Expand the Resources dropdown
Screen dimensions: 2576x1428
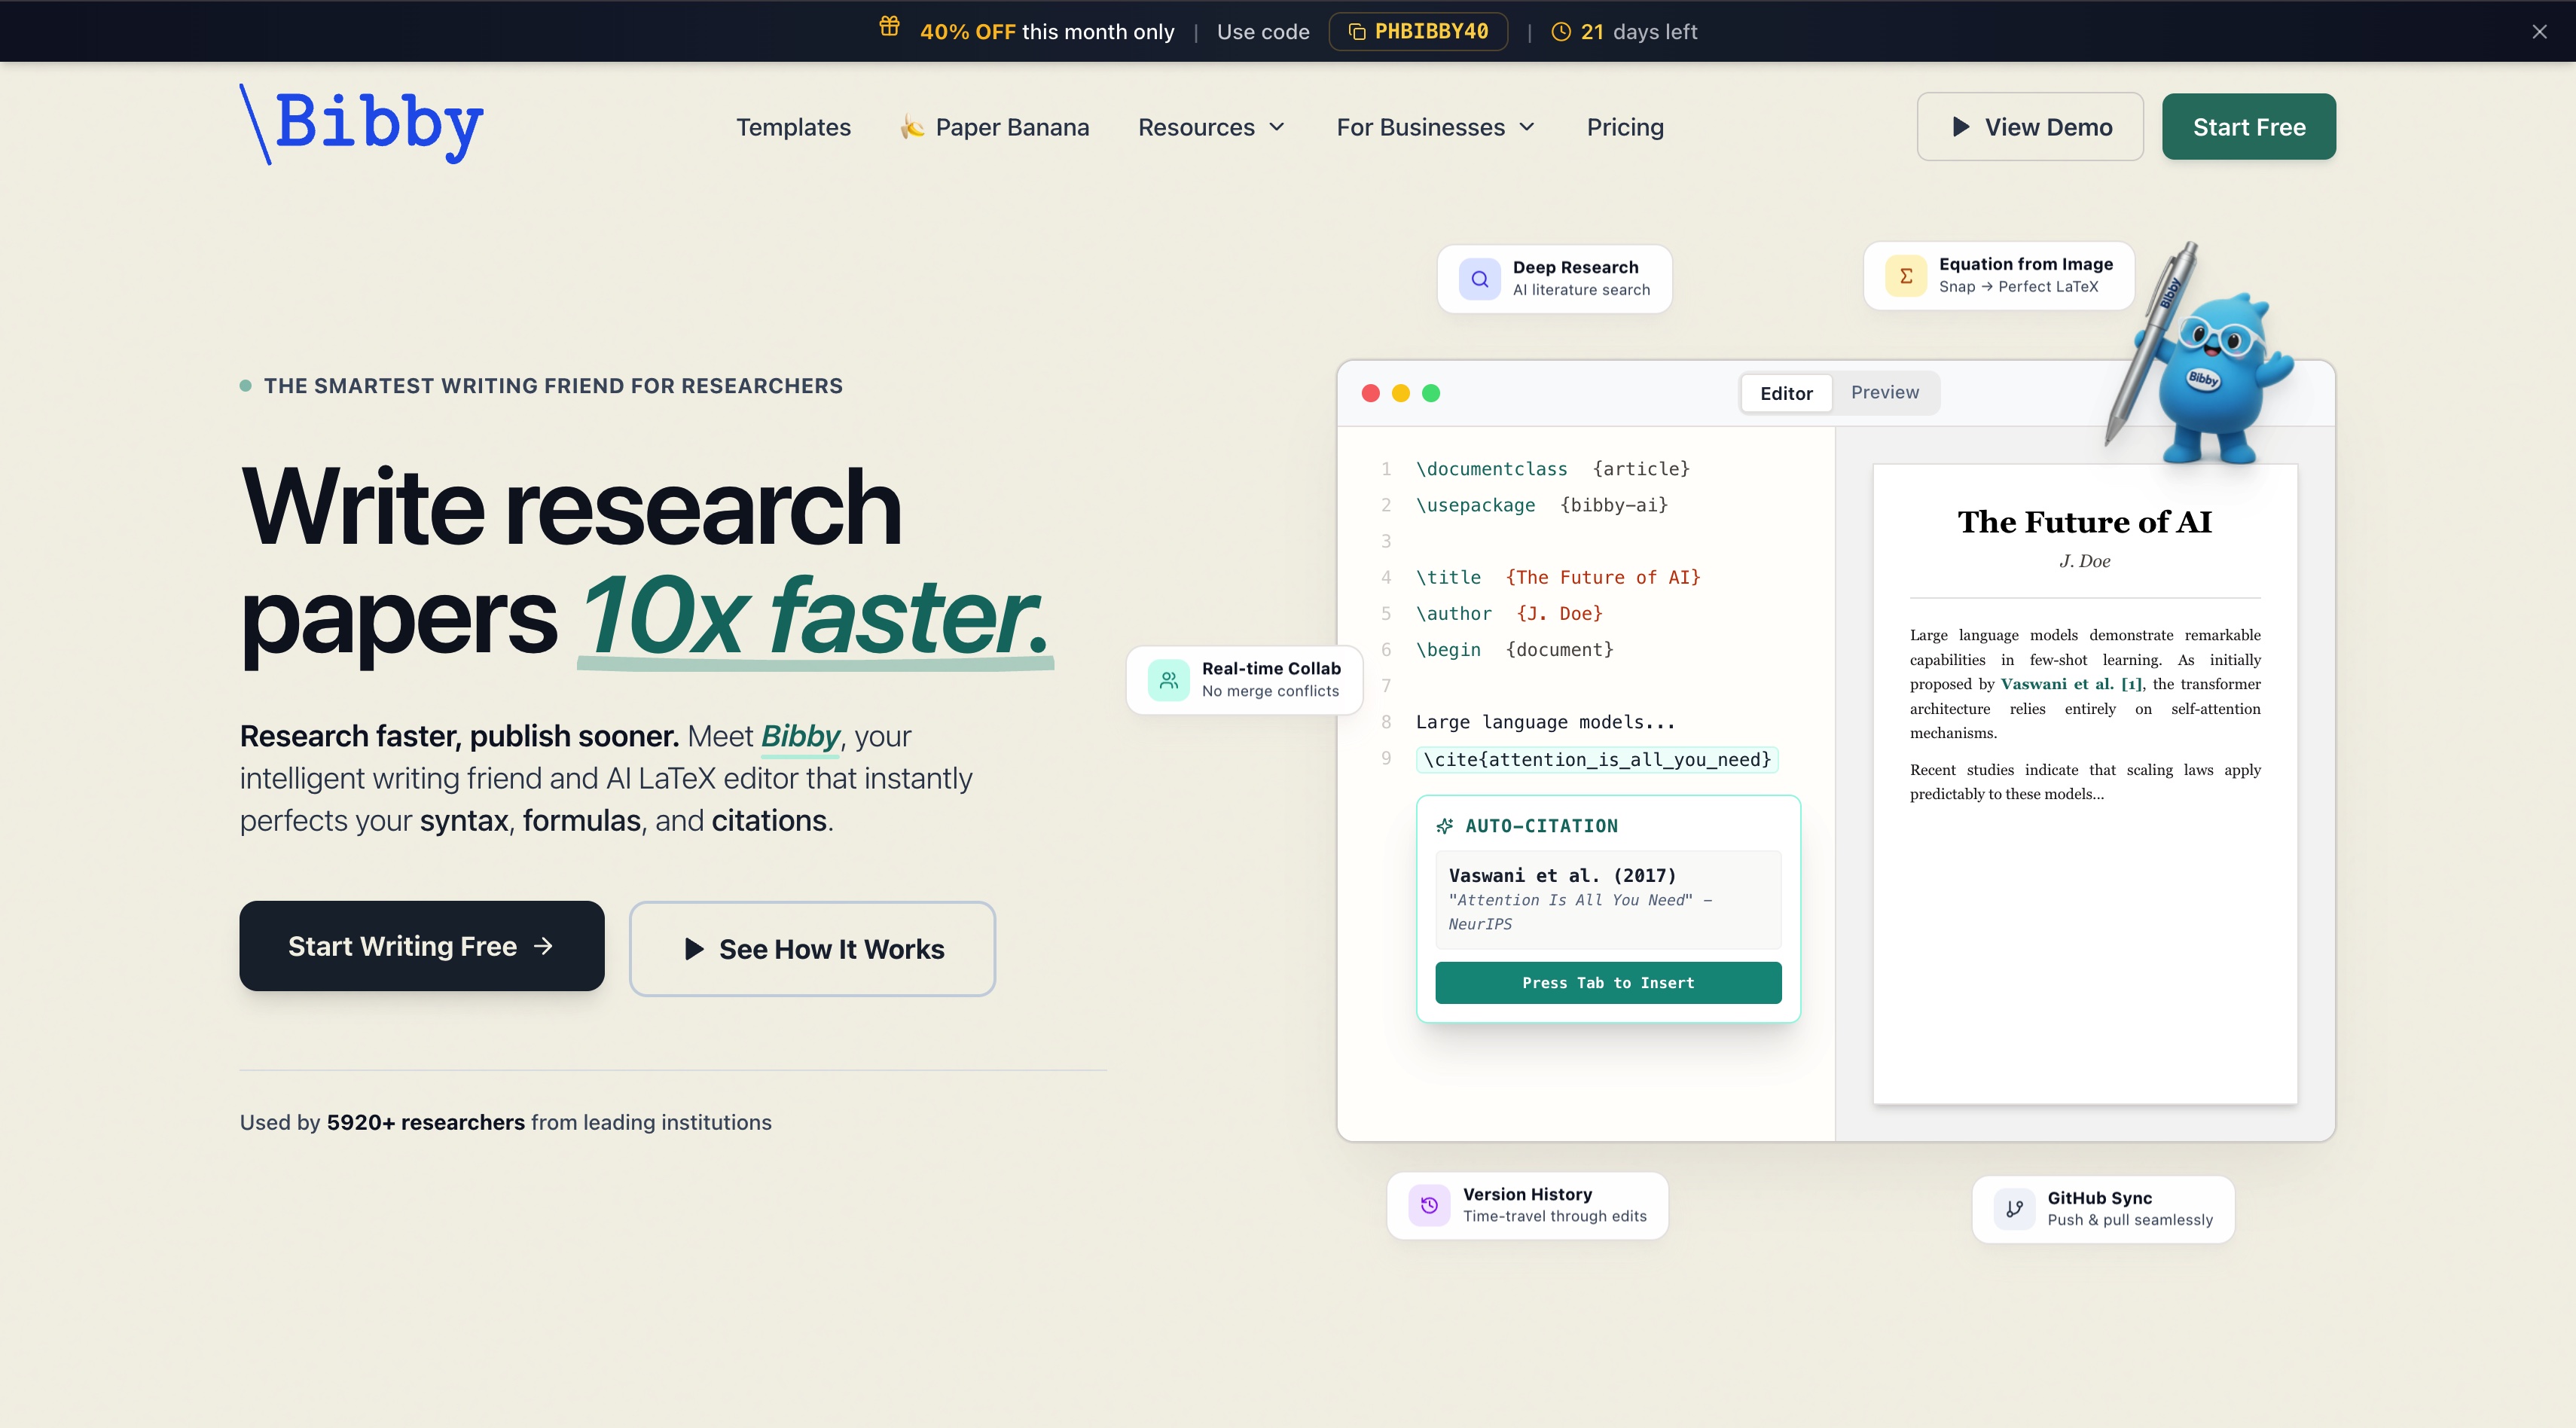pos(1211,127)
